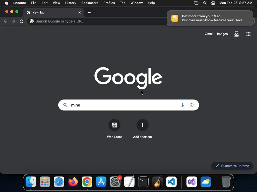Select the New Tab tab

pos(54,12)
